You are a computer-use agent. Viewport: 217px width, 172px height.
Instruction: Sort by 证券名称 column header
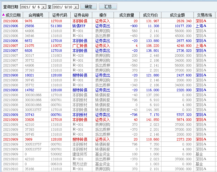[81, 15]
